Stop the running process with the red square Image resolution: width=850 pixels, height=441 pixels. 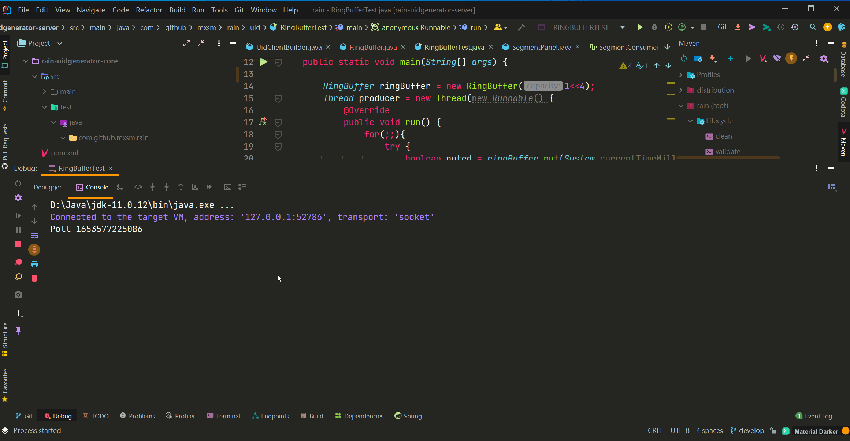(x=18, y=244)
